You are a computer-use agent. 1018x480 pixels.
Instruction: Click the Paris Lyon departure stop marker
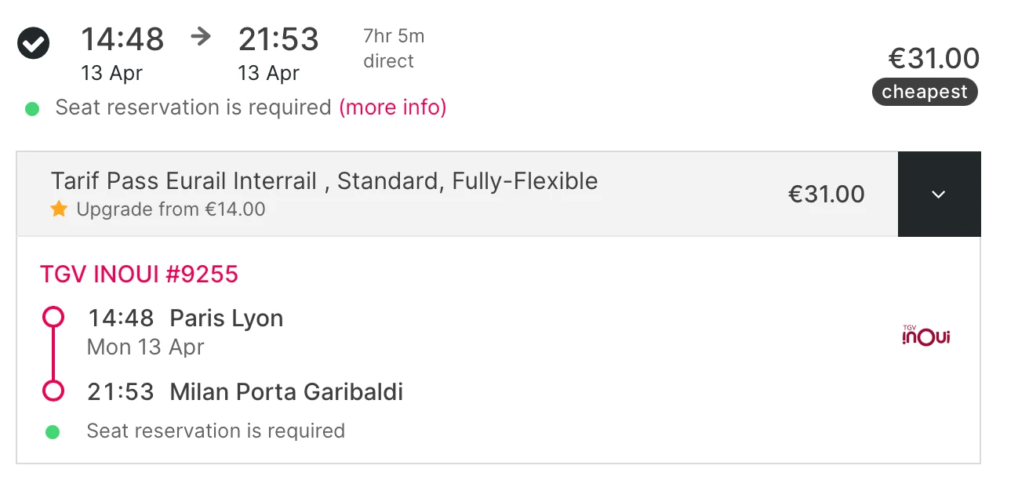[53, 318]
